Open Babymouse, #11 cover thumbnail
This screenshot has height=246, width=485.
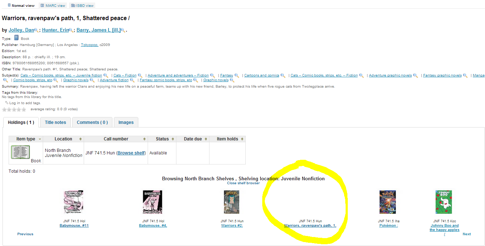[x=74, y=202]
